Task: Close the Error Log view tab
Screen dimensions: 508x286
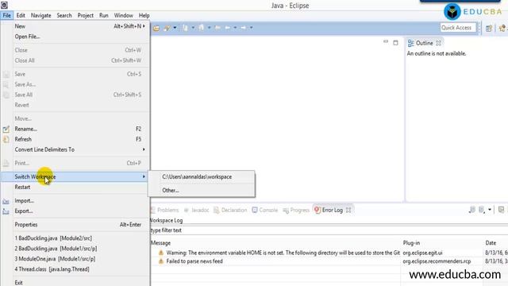Action: [348, 210]
